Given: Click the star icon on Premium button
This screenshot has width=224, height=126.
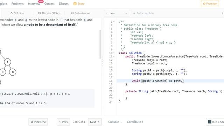Looking at the screenshot, I should (x=204, y=3).
